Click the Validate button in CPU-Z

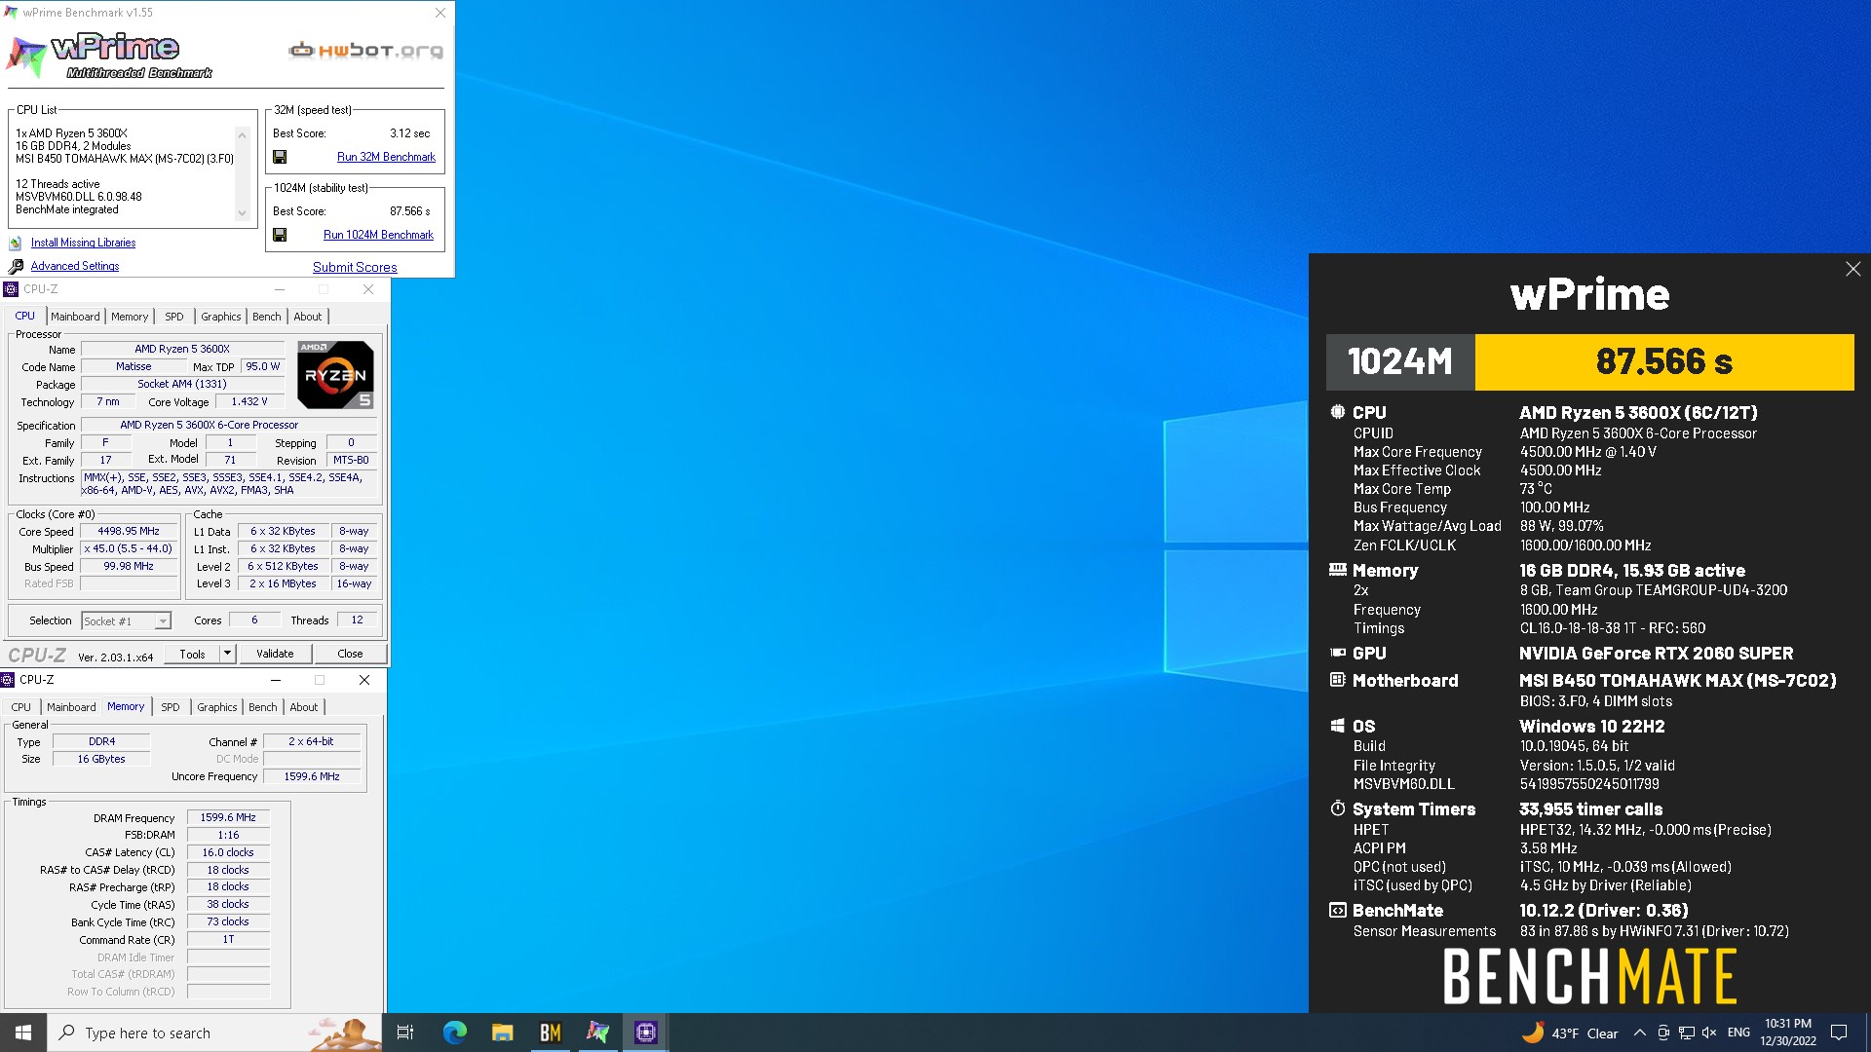point(275,654)
